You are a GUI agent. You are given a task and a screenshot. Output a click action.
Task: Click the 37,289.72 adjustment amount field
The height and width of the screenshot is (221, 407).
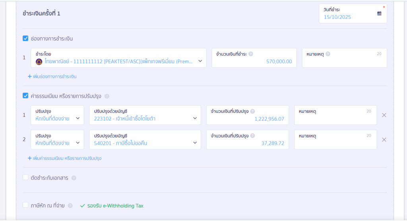(x=247, y=143)
